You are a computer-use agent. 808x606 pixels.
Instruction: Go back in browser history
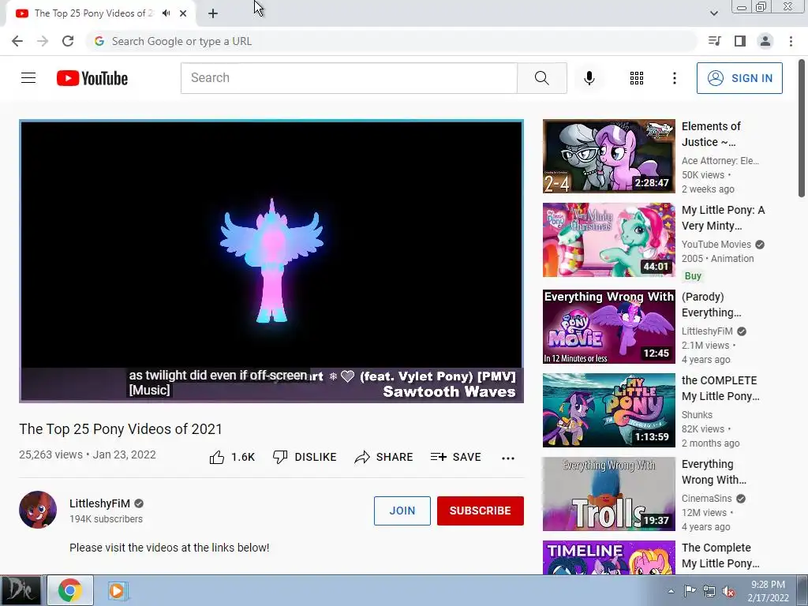pyautogui.click(x=17, y=41)
